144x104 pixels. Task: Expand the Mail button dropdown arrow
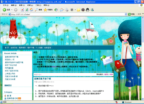point(64,10)
